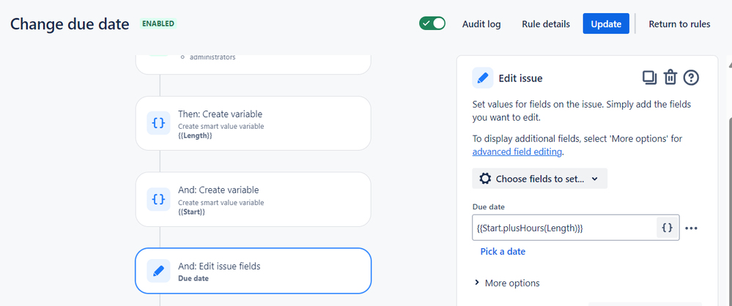Click smart value braces icon in Due date

tap(668, 228)
